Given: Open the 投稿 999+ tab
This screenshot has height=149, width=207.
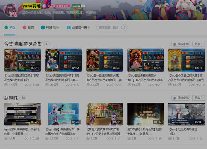Looking at the screenshot, I should coord(50,28).
